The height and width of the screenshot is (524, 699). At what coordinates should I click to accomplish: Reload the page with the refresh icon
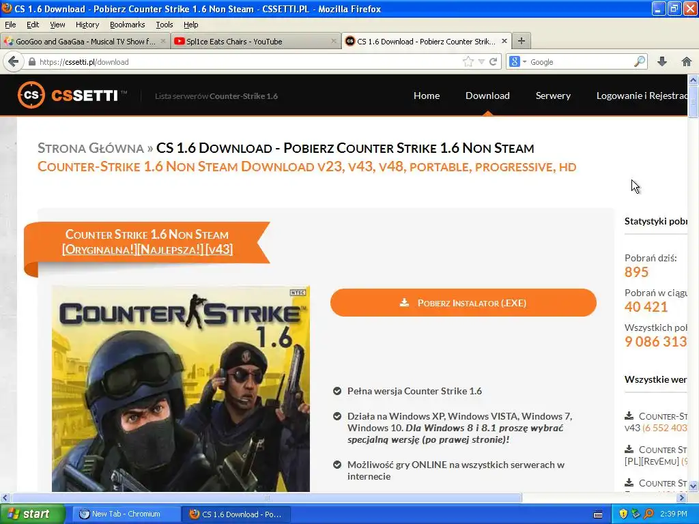coord(493,61)
